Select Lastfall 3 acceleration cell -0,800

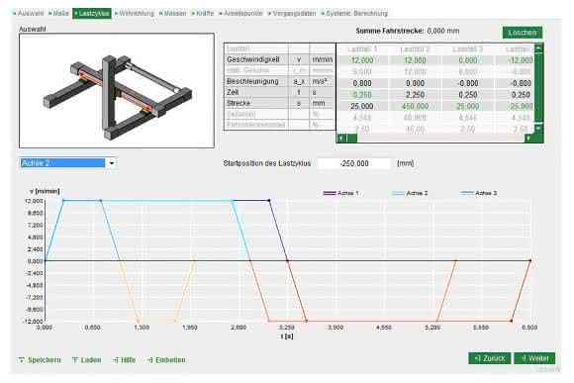coord(467,83)
